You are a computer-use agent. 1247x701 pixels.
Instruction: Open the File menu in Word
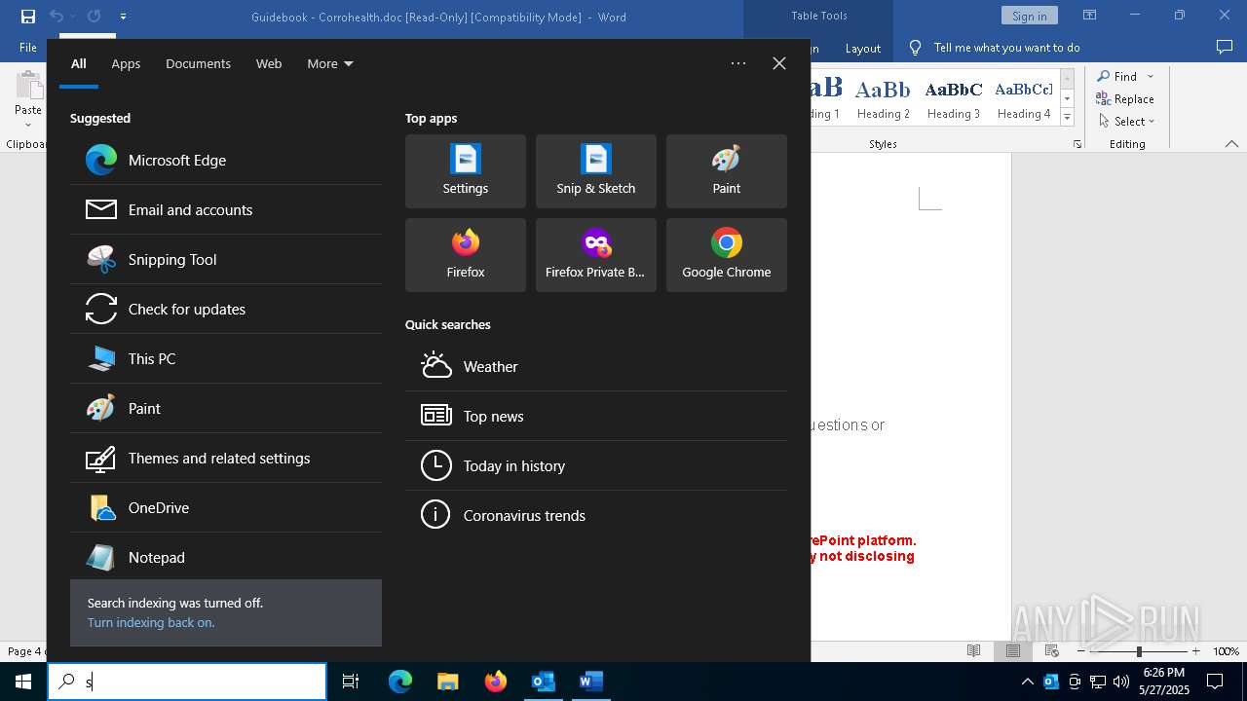[x=28, y=47]
